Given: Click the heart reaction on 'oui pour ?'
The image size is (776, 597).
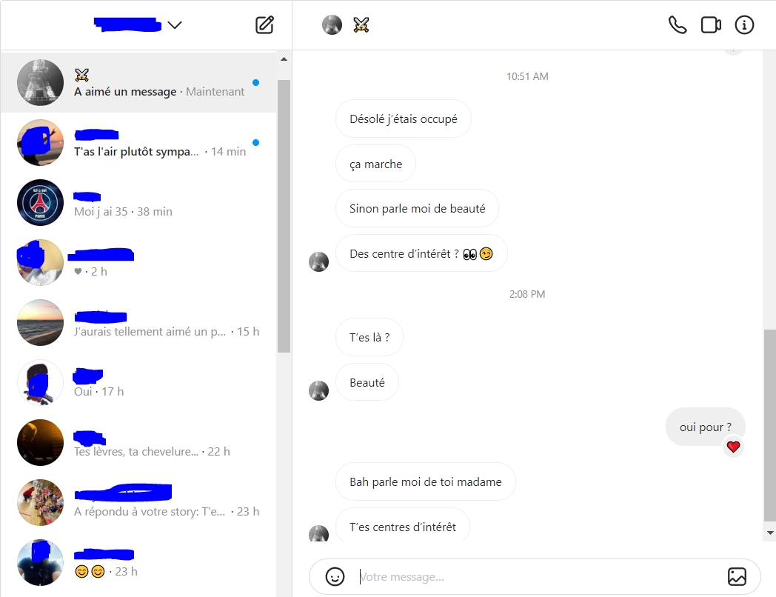Looking at the screenshot, I should point(733,447).
